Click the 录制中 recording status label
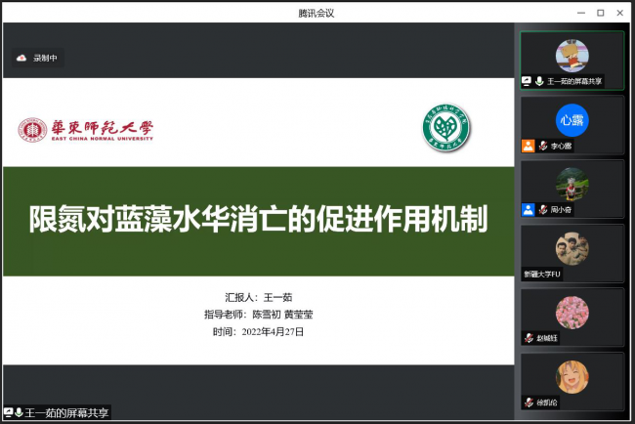Screen dimensions: 635x424 tap(46, 58)
